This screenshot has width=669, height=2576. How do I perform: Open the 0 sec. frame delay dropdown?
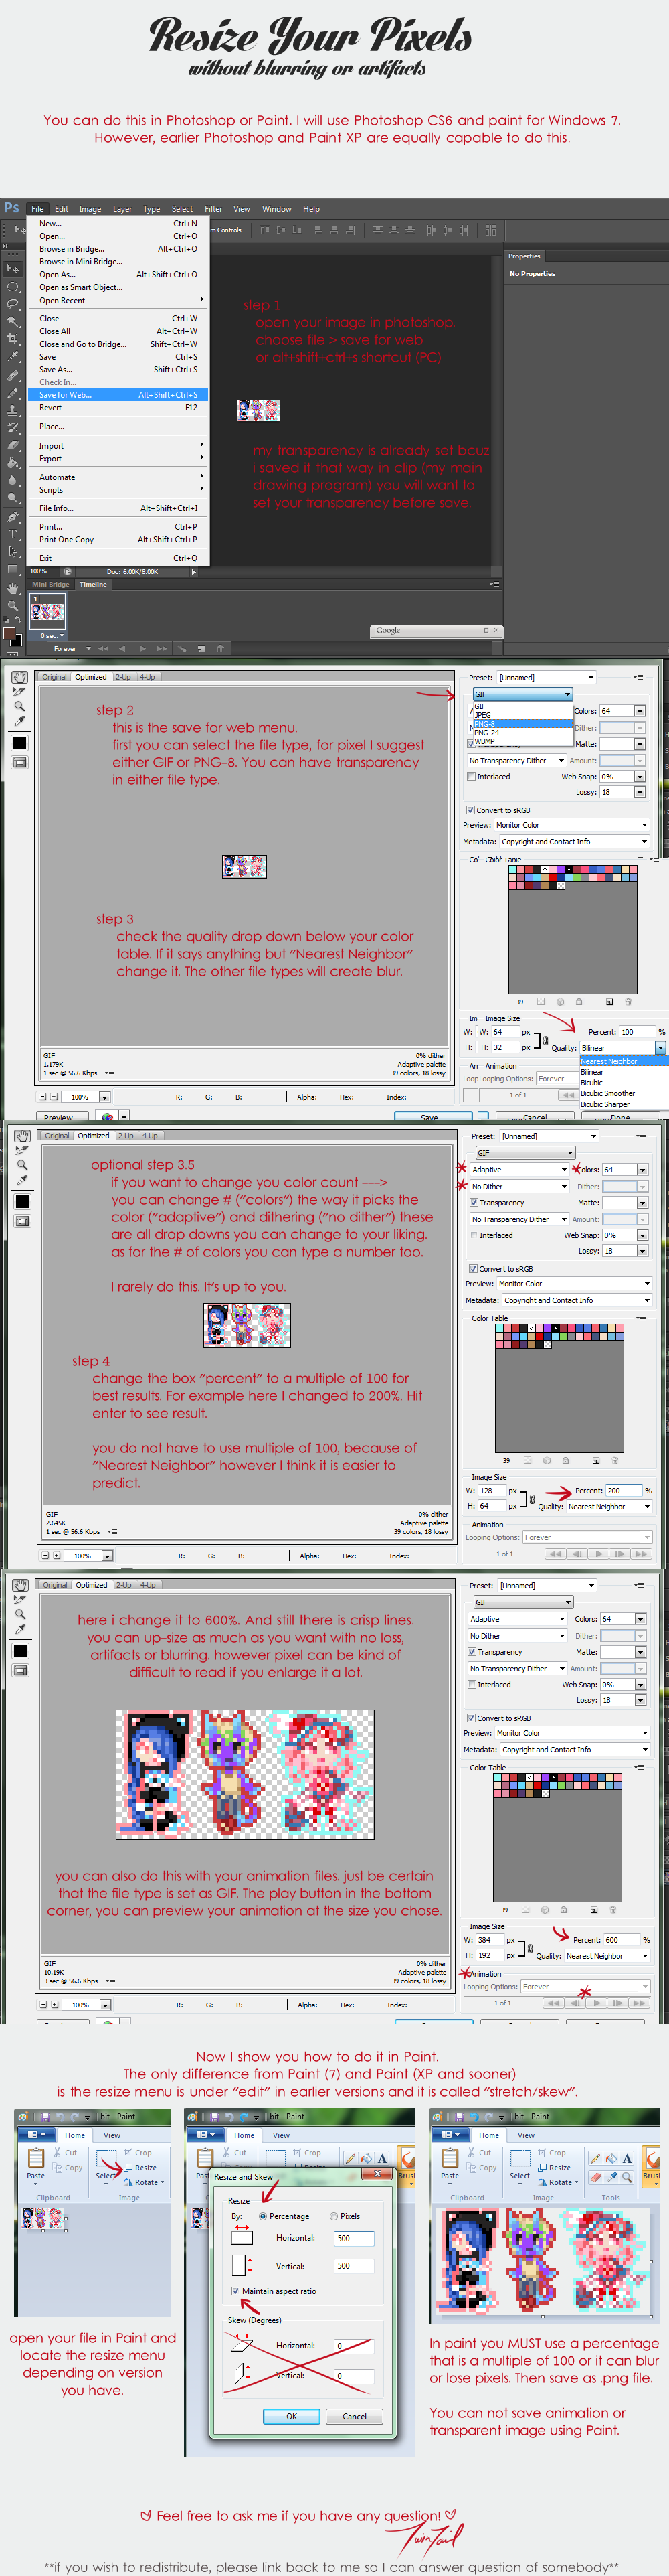tap(52, 636)
